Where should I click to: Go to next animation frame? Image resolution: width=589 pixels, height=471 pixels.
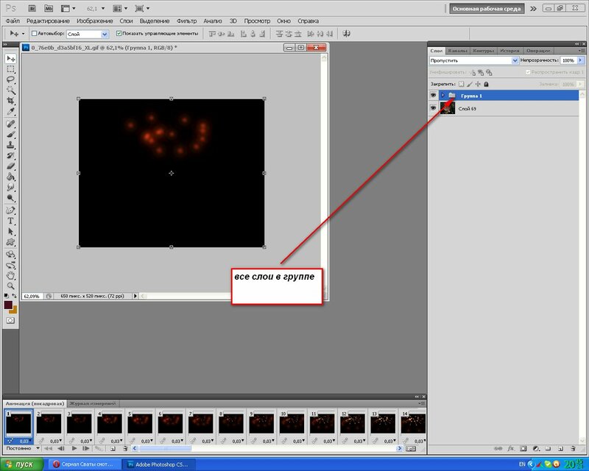coord(85,448)
